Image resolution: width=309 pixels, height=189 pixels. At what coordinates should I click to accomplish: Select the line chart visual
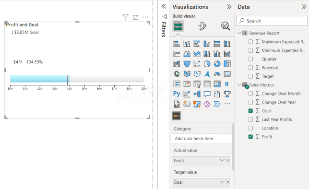point(177,54)
